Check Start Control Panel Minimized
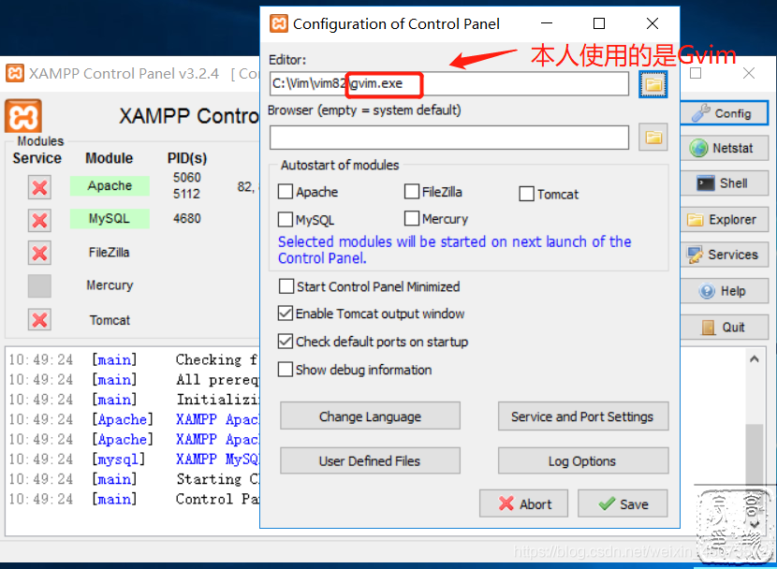The image size is (777, 569). pyautogui.click(x=286, y=286)
